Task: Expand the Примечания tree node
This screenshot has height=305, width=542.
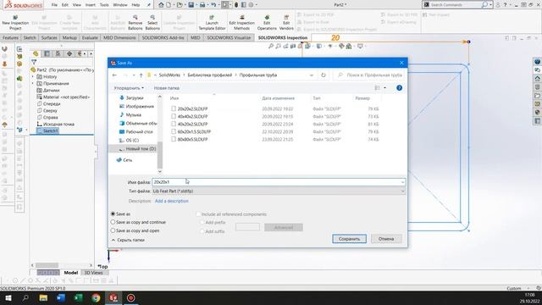Action: [33, 83]
